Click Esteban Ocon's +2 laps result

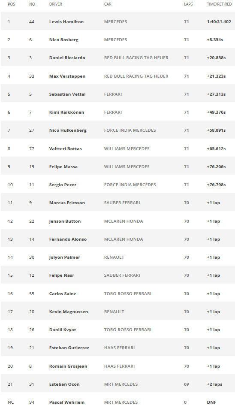[214, 384]
